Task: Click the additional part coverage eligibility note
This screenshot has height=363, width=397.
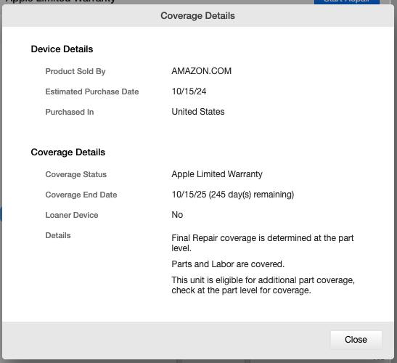Action: (263, 285)
